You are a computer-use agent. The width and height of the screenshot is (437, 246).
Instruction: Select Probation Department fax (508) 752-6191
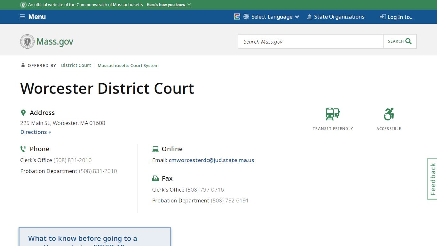pyautogui.click(x=230, y=201)
